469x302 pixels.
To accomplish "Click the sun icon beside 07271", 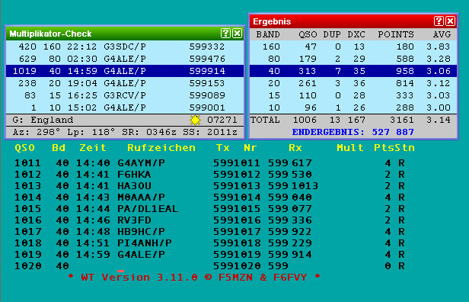I will click(x=196, y=120).
